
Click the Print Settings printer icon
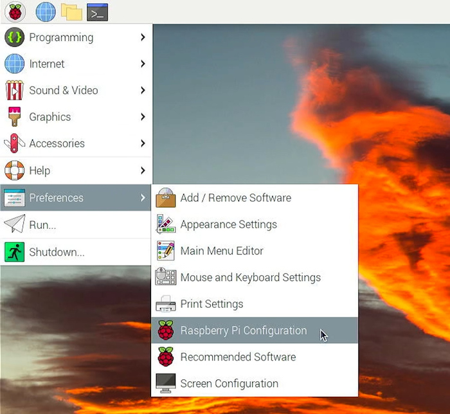click(166, 304)
